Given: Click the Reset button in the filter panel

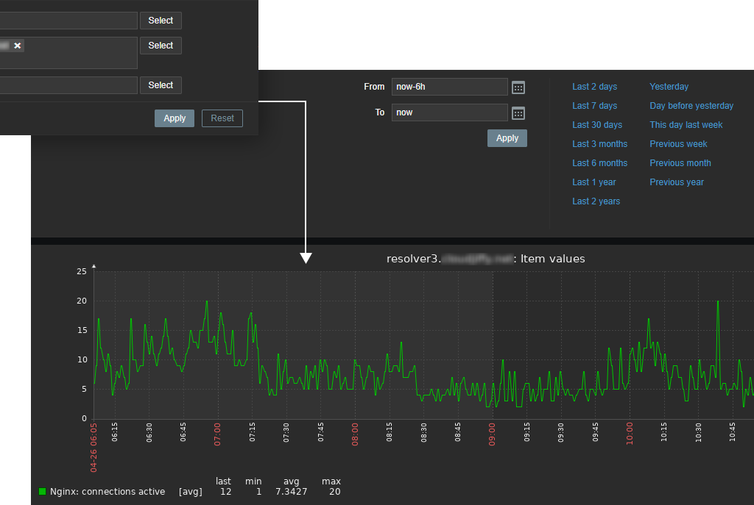Looking at the screenshot, I should pos(222,118).
